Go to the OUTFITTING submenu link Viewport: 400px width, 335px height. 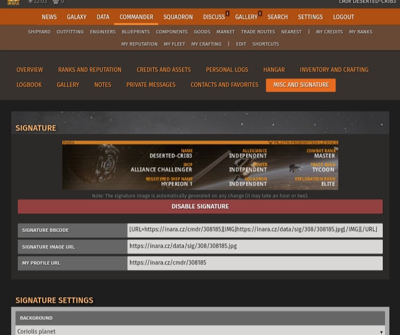(70, 32)
